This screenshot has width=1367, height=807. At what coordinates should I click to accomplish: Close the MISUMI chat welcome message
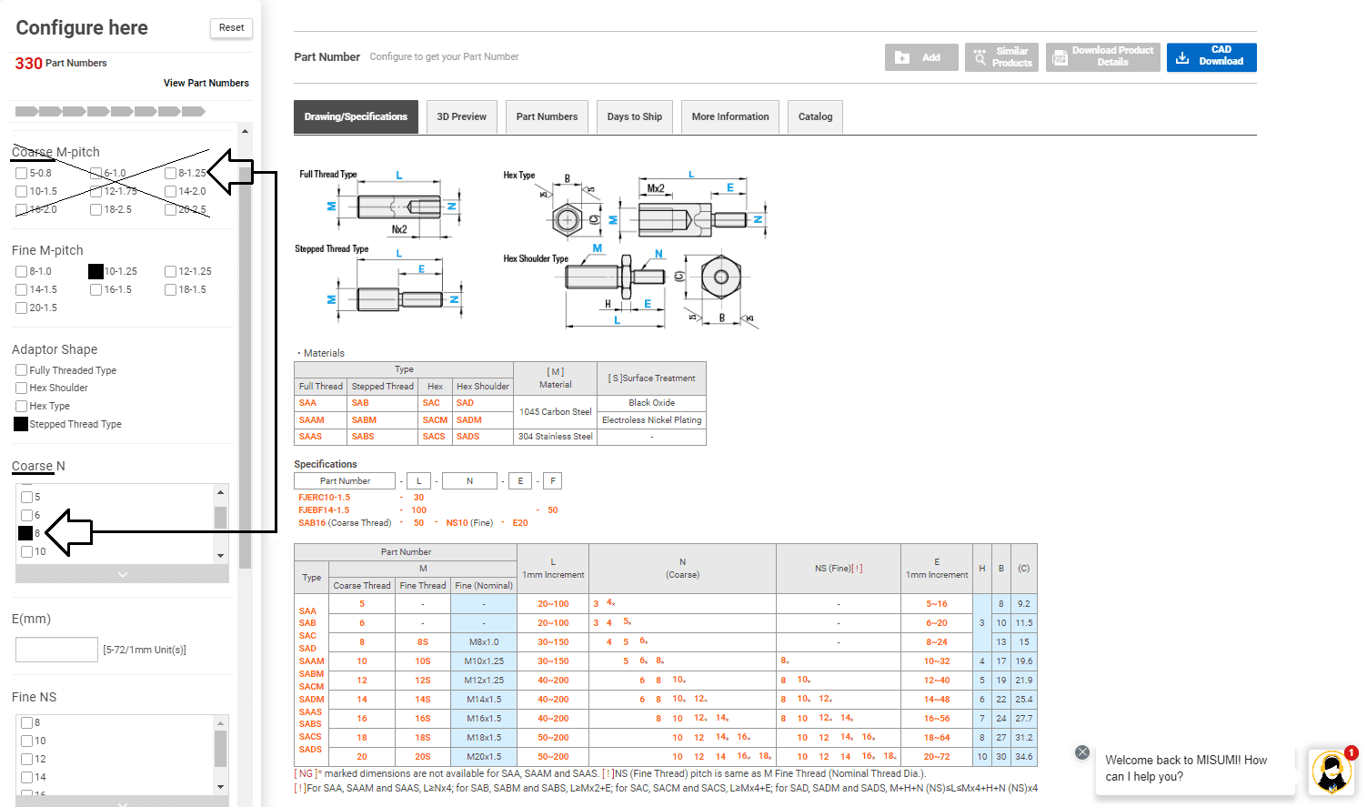(1082, 752)
